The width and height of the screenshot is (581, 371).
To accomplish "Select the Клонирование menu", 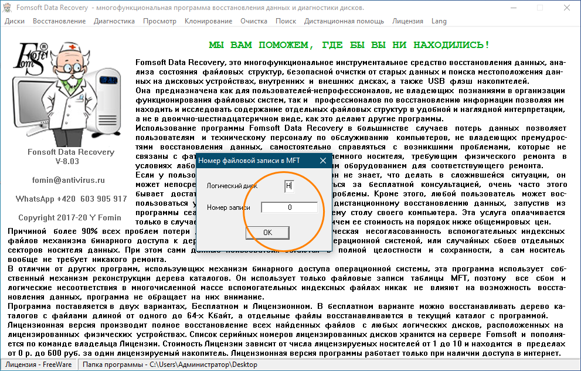I will pos(208,21).
